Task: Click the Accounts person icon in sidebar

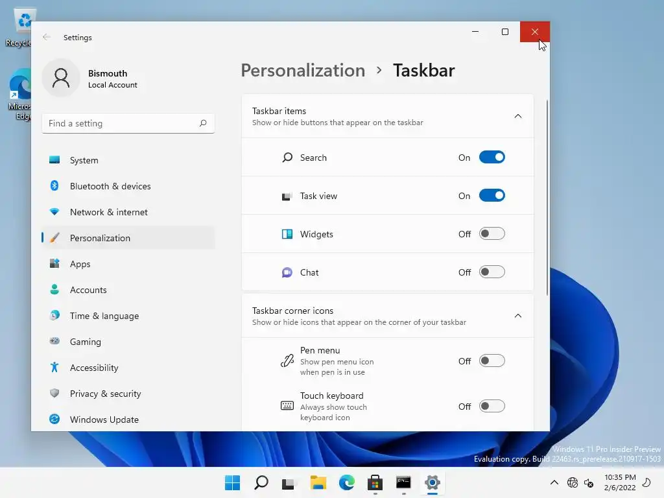Action: 54,289
